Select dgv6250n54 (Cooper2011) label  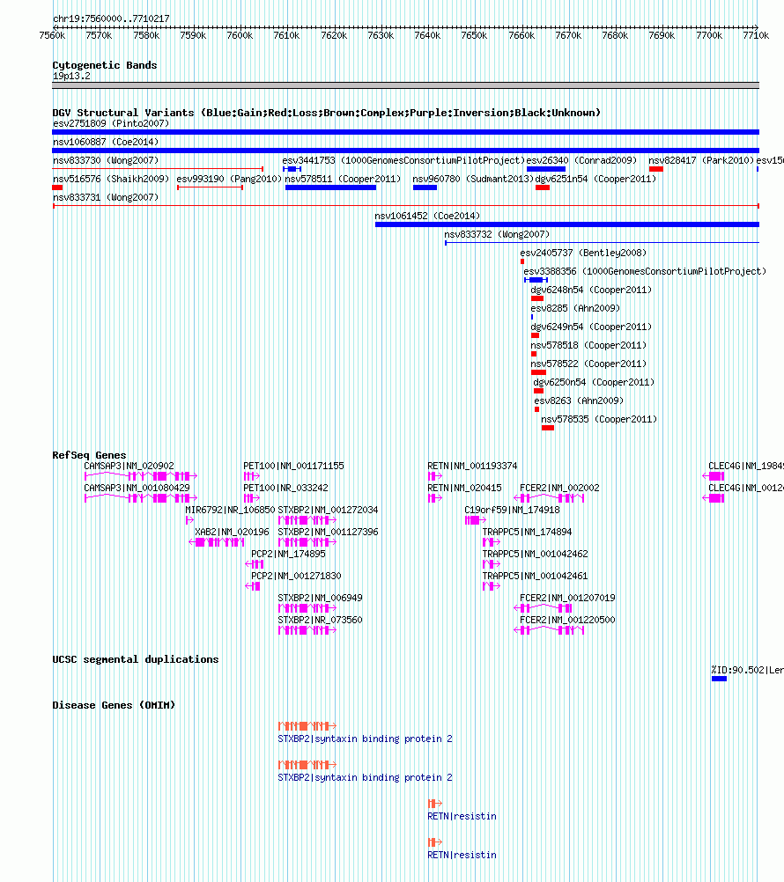tap(595, 383)
